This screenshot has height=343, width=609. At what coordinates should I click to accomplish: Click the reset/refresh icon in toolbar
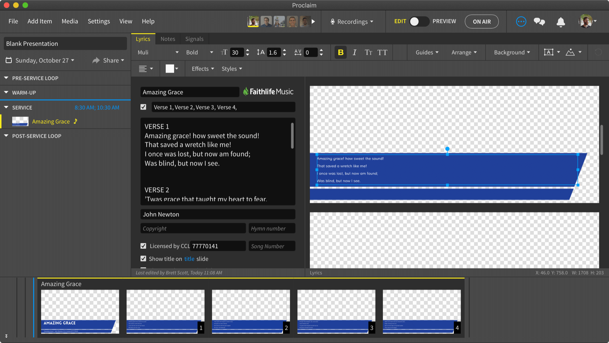coord(598,52)
